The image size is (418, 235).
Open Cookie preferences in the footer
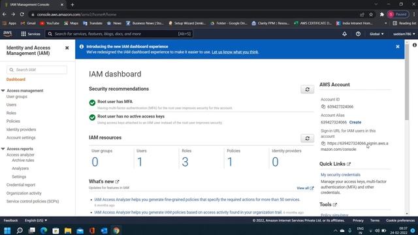[x=400, y=221]
